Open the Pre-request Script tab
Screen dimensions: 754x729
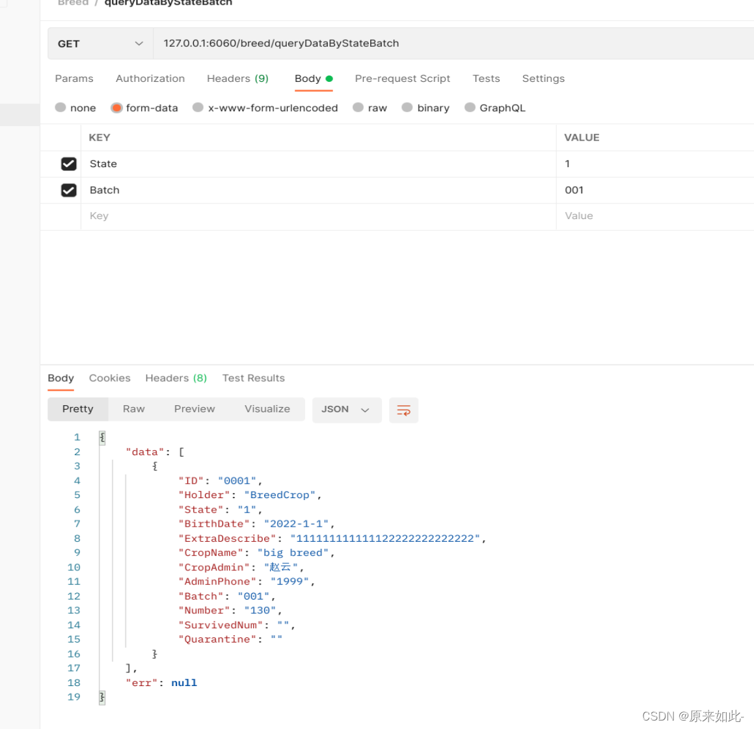403,78
